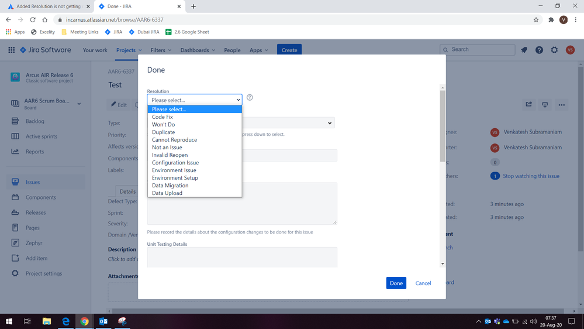The height and width of the screenshot is (329, 584).
Task: Click the Windows Start button
Action: tap(9, 321)
